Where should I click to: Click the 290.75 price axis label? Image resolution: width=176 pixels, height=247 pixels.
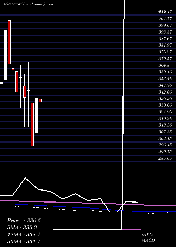(165, 152)
